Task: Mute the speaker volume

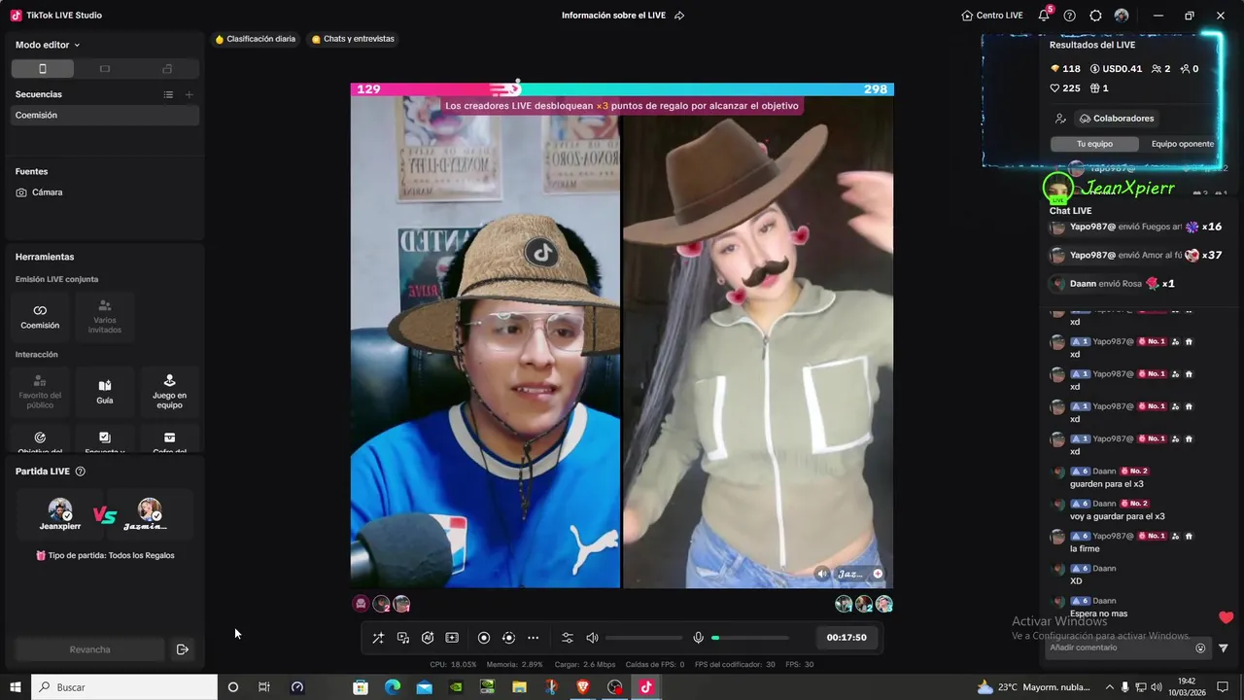Action: pyautogui.click(x=592, y=638)
